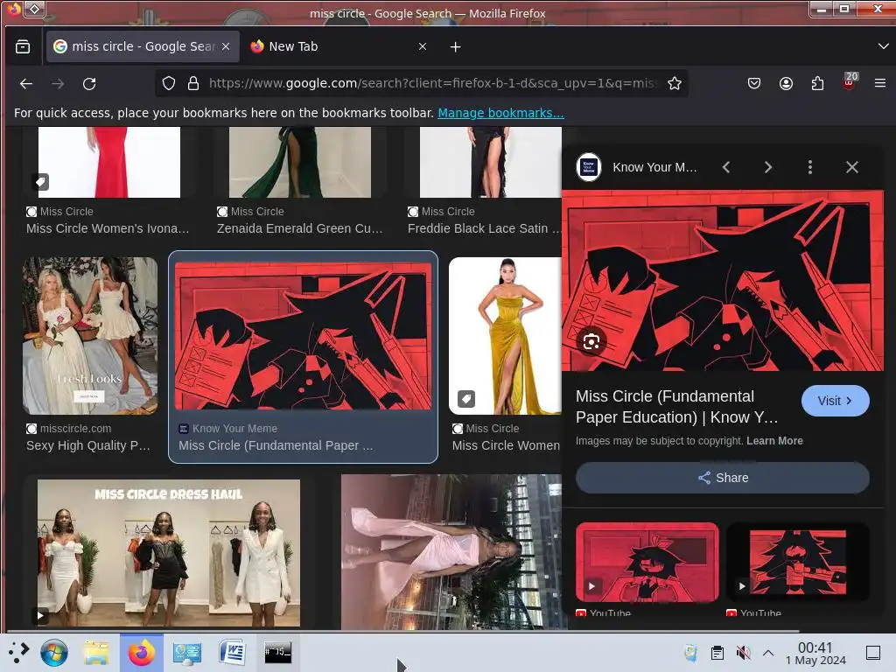Open tracking protection shield icon
This screenshot has height=672, width=896.
169,83
